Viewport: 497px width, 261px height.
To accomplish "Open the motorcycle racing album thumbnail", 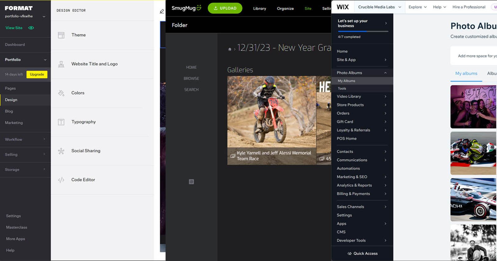I will pos(473,153).
